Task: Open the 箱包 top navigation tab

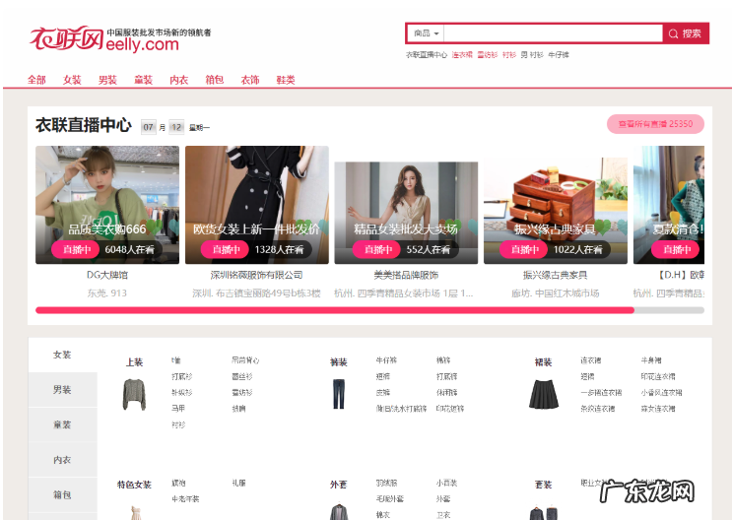Action: pyautogui.click(x=214, y=80)
